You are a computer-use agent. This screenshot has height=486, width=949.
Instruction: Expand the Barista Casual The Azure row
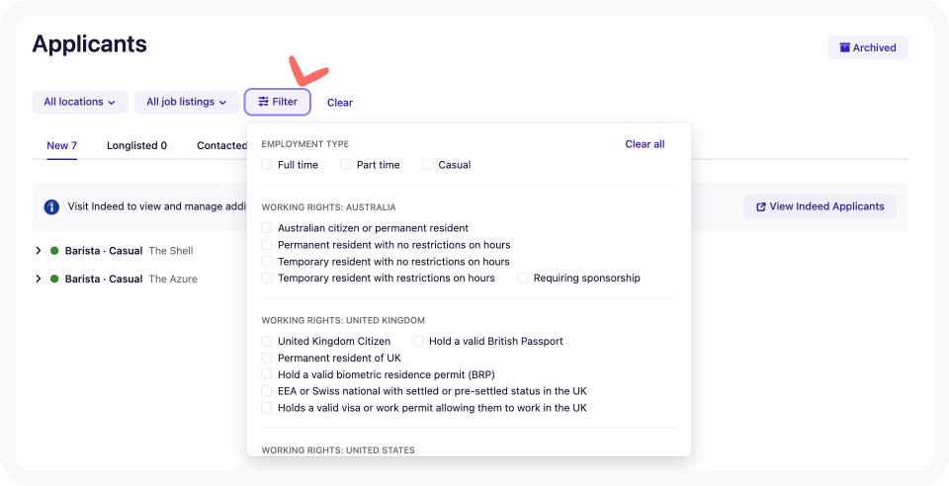[x=39, y=279]
